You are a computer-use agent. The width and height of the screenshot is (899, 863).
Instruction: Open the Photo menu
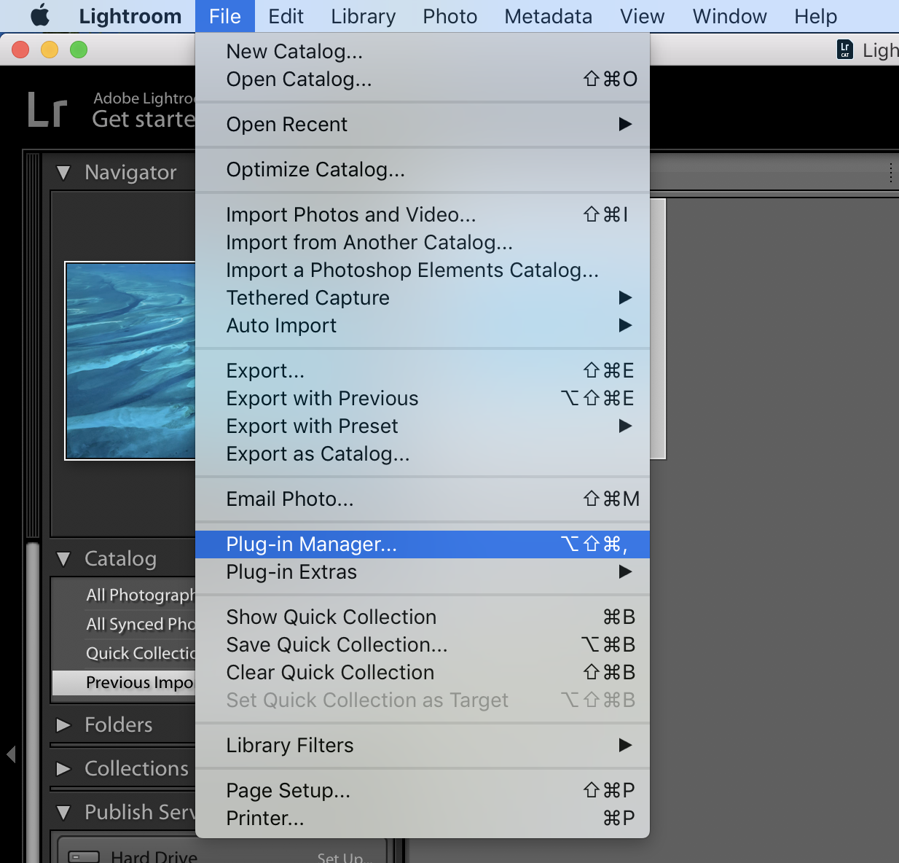tap(449, 16)
